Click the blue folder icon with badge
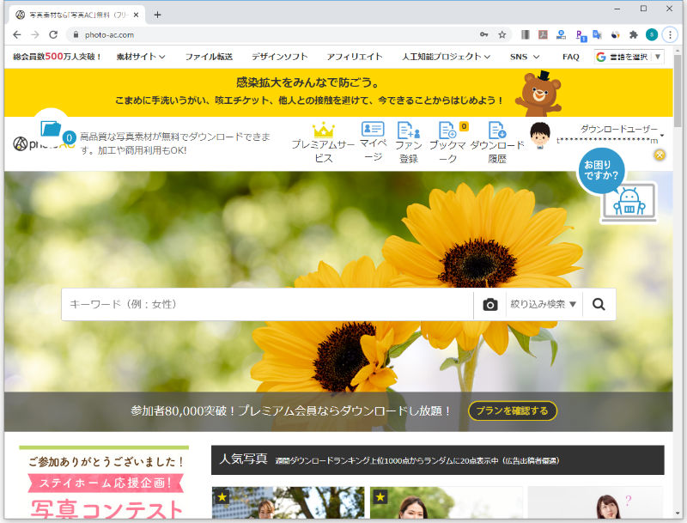 (x=52, y=129)
